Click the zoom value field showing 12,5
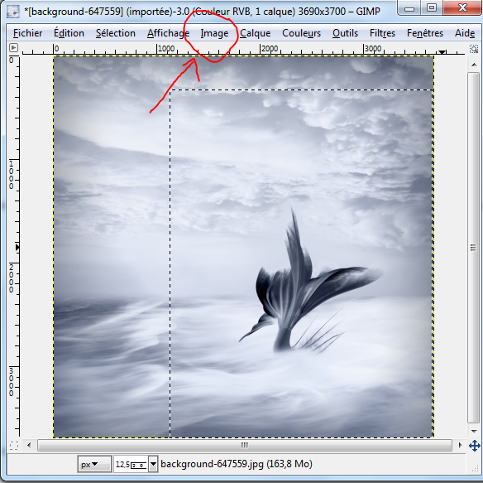The height and width of the screenshot is (483, 483). click(x=132, y=464)
